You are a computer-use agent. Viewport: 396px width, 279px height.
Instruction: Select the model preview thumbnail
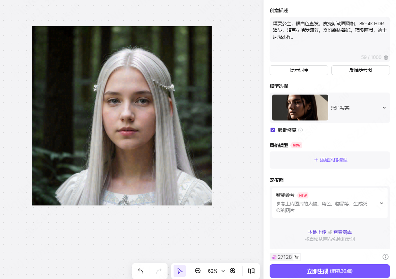point(300,107)
